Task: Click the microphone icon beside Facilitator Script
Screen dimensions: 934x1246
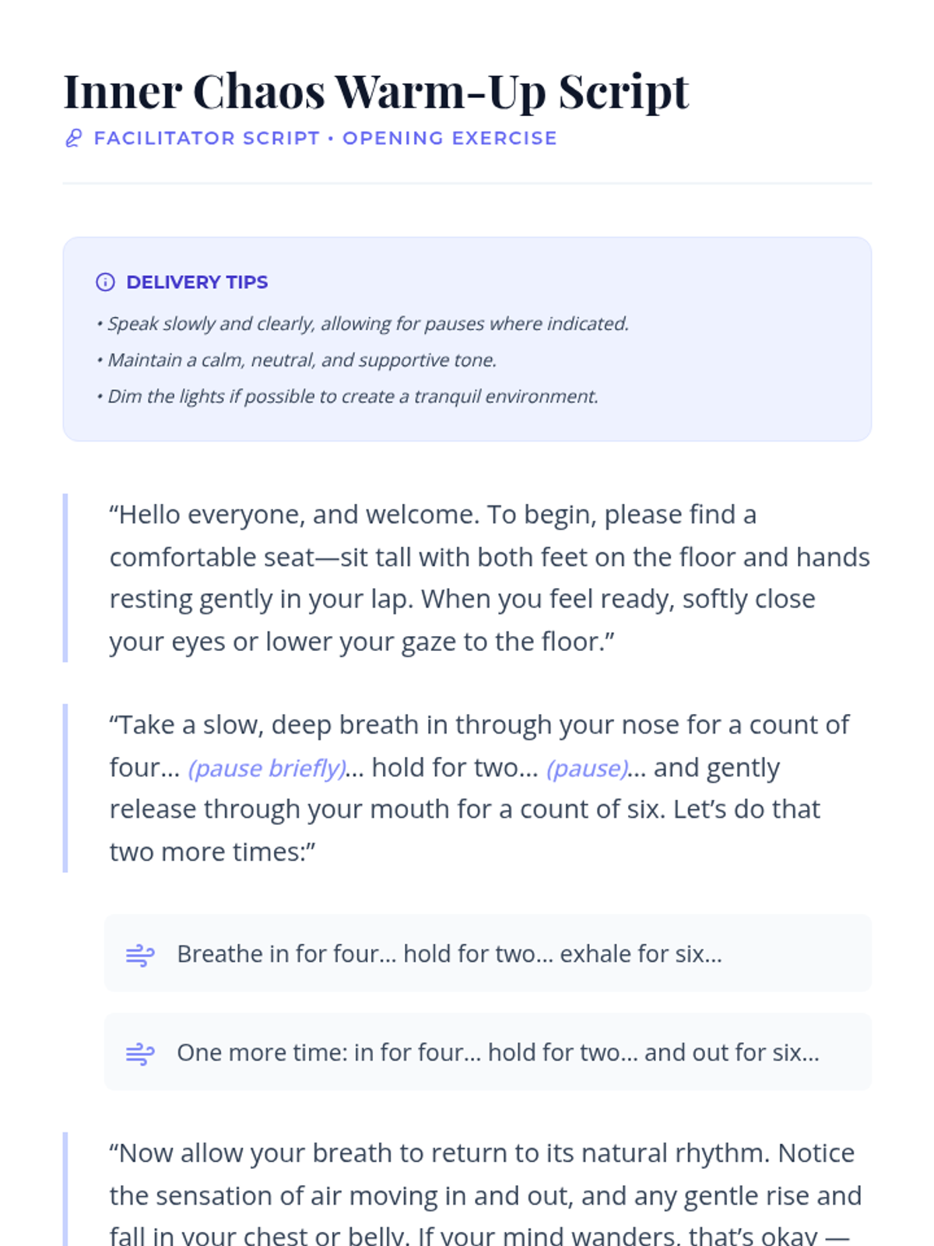Action: (73, 139)
